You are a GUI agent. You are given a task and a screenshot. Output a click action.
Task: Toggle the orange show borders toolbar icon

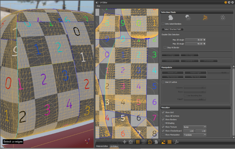tap(150, 142)
